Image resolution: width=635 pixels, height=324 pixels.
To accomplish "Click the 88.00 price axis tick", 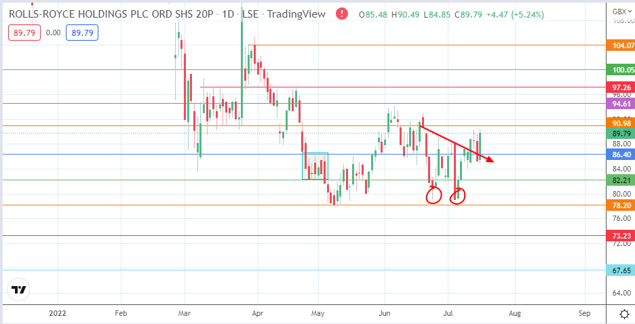I will [x=622, y=144].
